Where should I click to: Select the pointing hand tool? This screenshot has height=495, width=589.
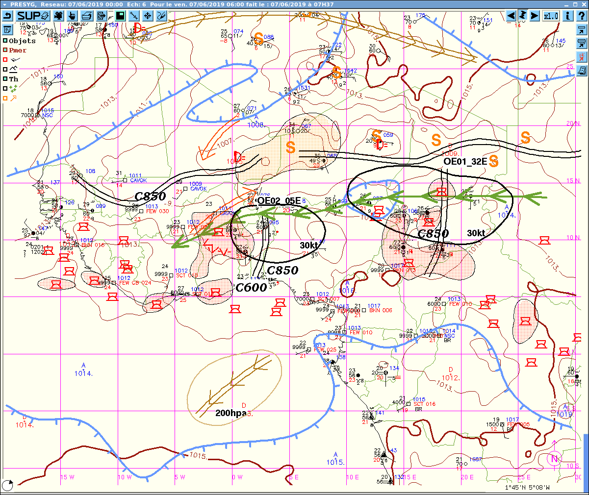pos(71,16)
